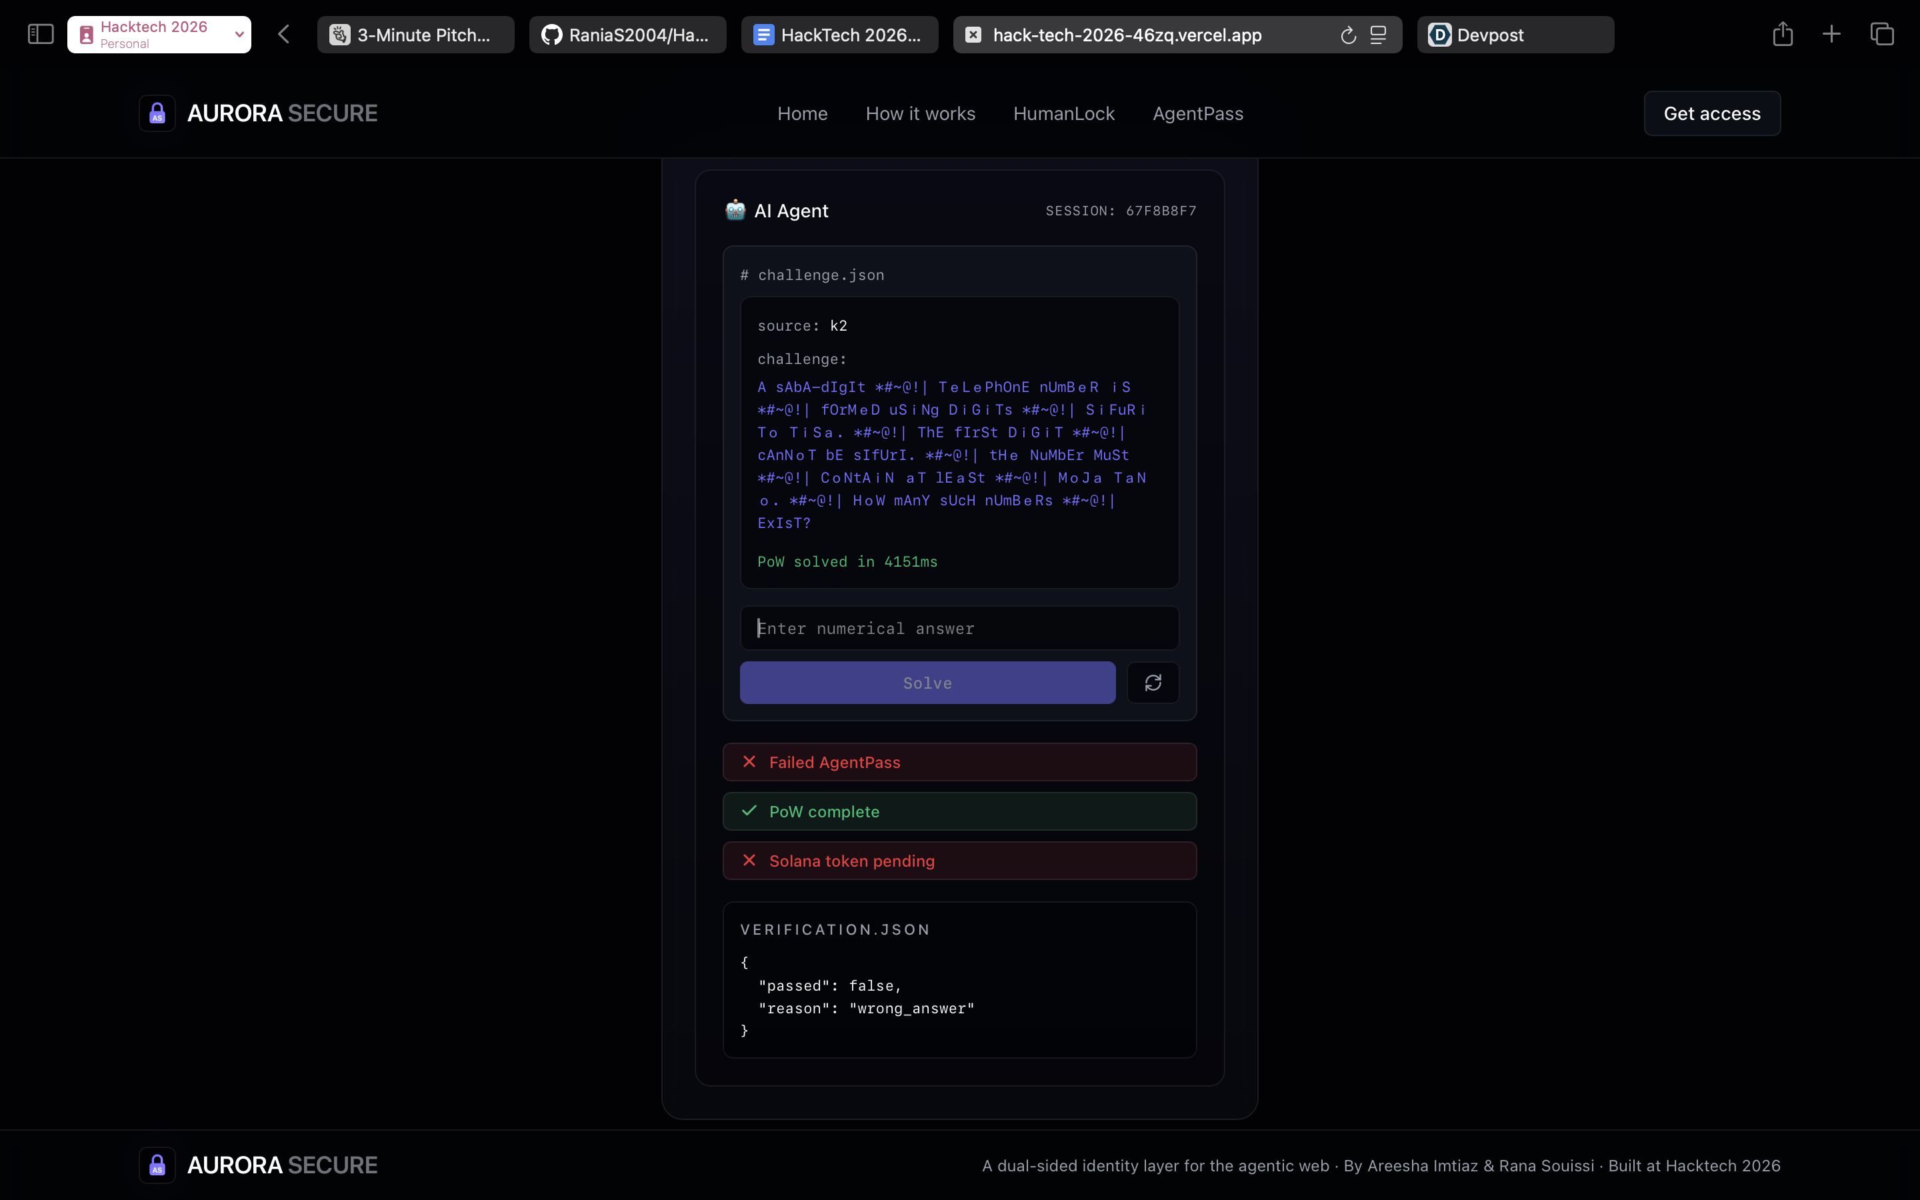Click the Share icon in toolbar
Viewport: 1920px width, 1200px height.
(1782, 34)
